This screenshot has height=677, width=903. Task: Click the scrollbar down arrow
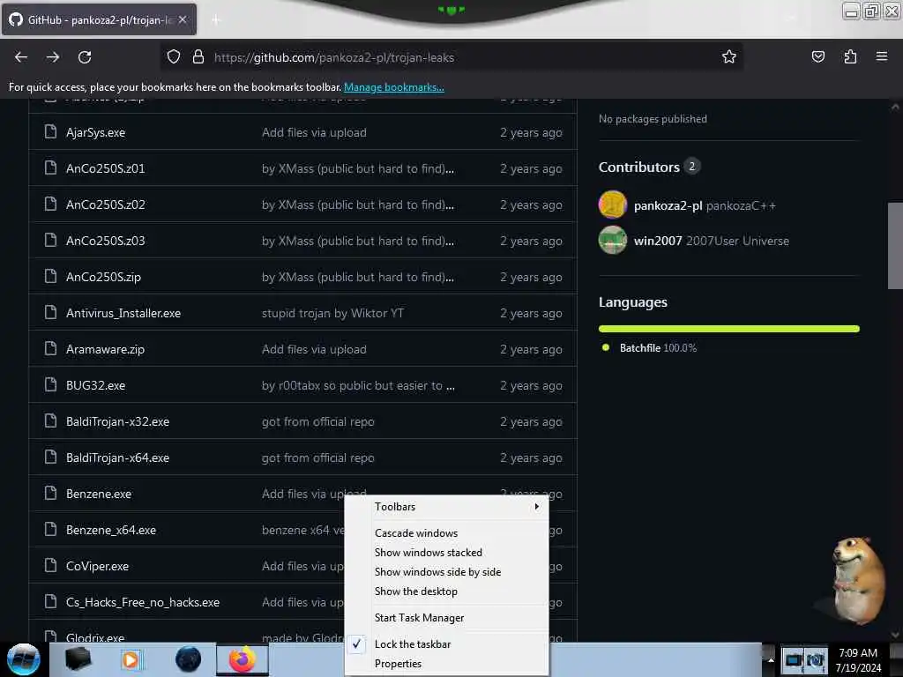[x=894, y=635]
